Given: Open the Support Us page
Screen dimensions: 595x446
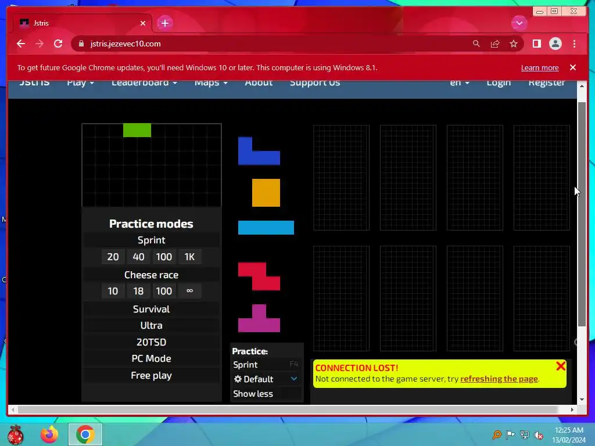Looking at the screenshot, I should [315, 82].
